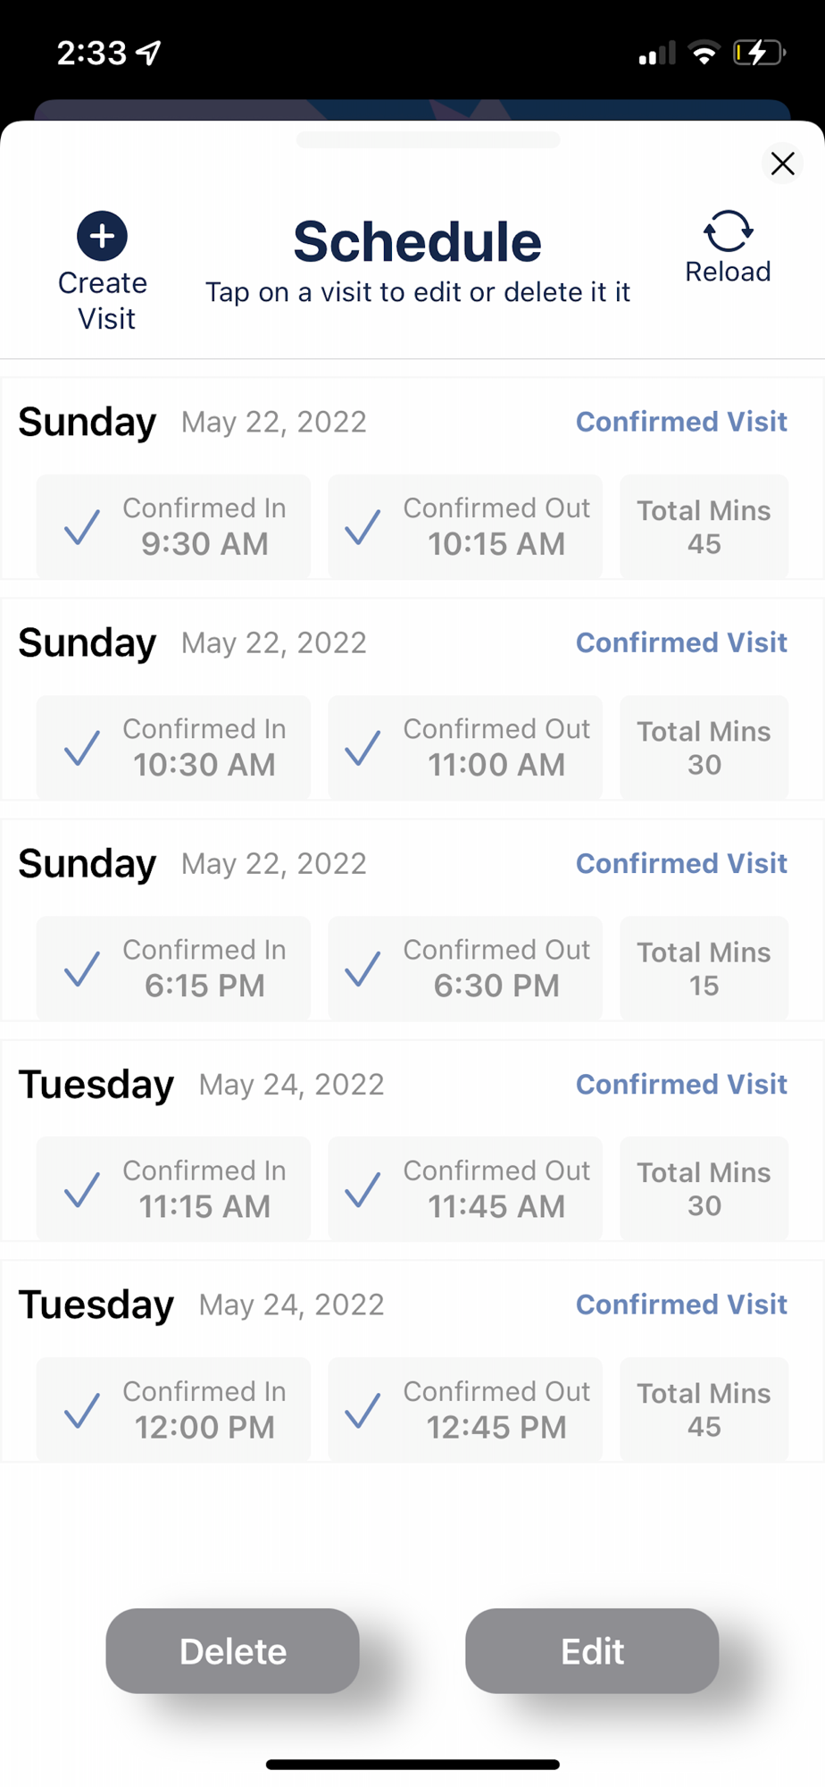The image size is (825, 1787).
Task: Tap the Reload circular arrows icon
Action: pyautogui.click(x=728, y=231)
